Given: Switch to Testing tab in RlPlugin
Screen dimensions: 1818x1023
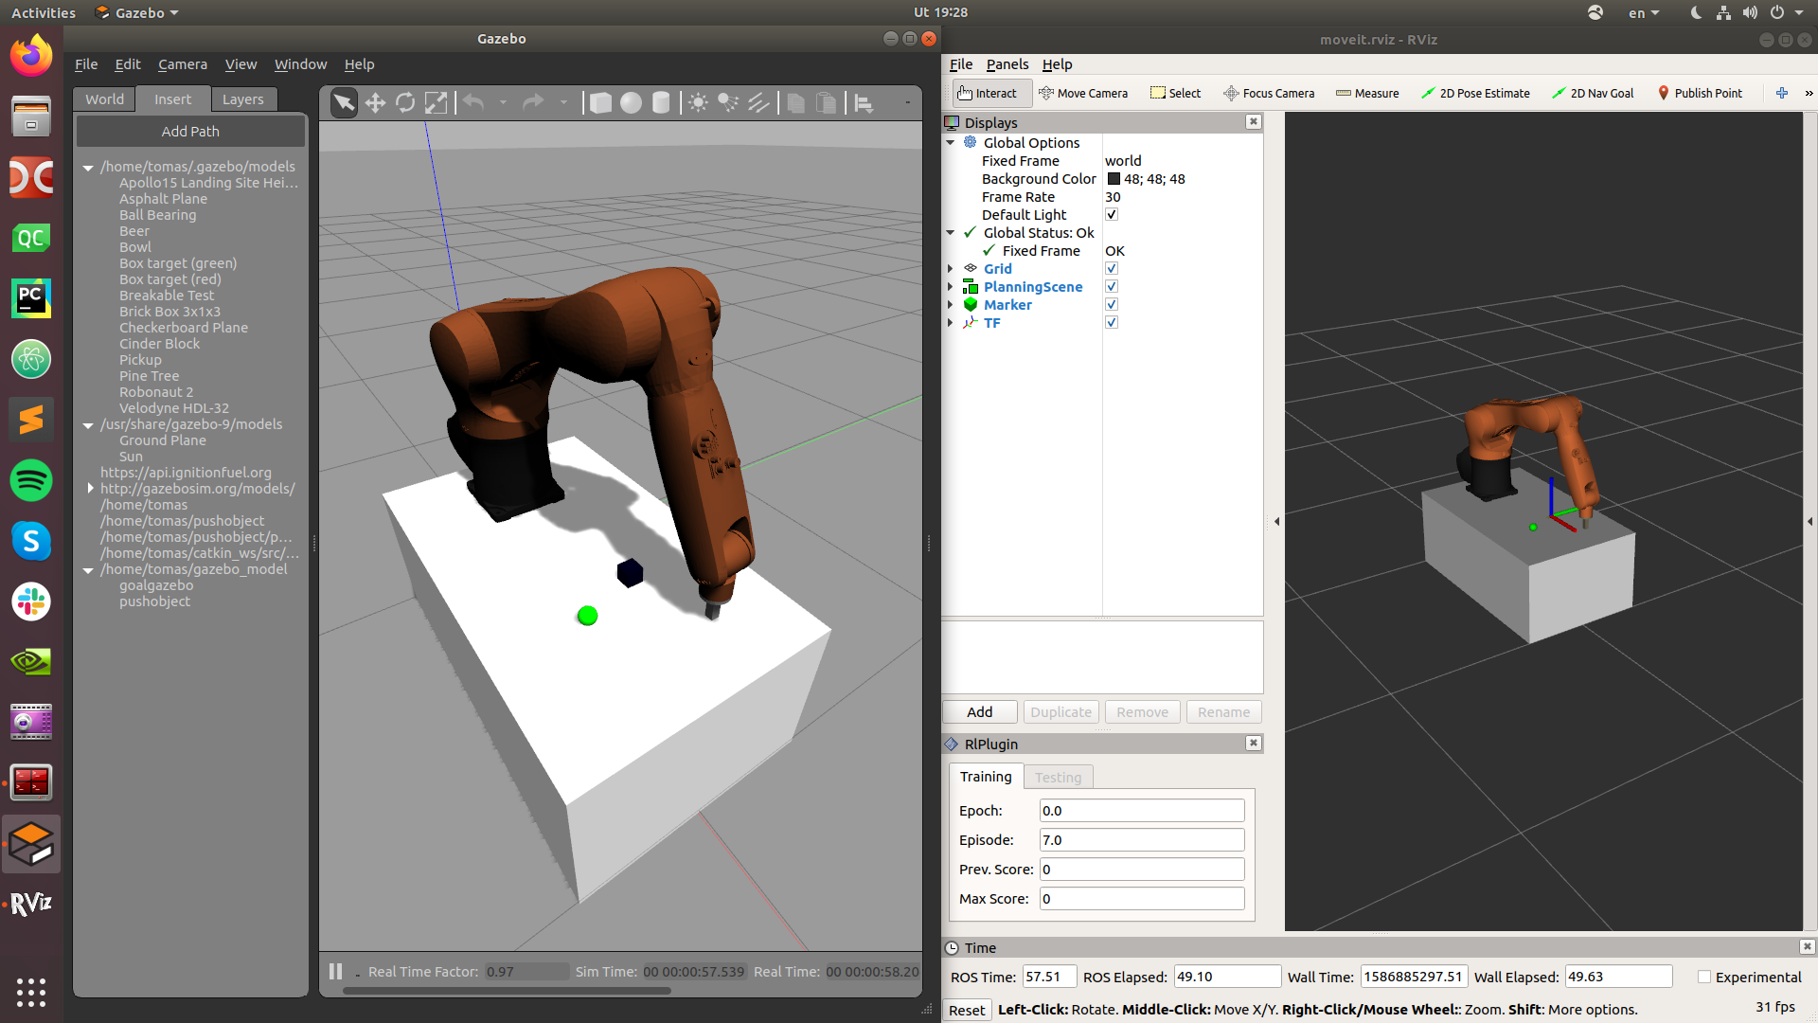Looking at the screenshot, I should (x=1057, y=777).
